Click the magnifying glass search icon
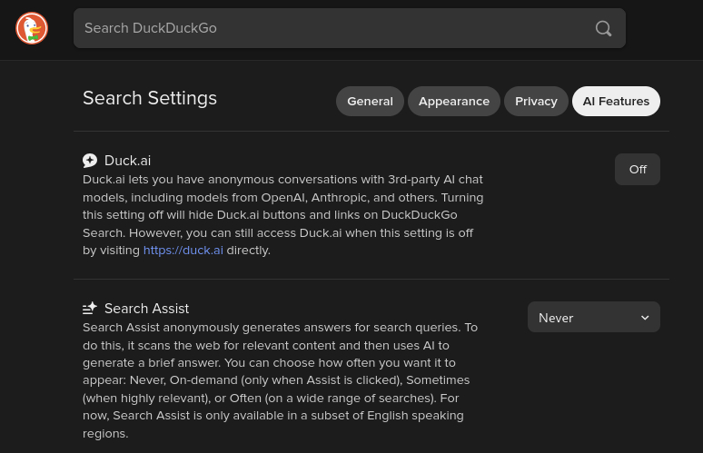 tap(603, 29)
